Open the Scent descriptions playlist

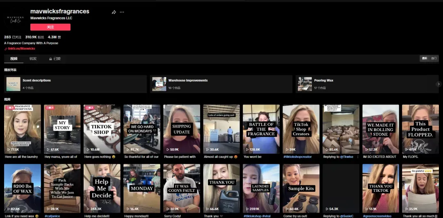75,84
